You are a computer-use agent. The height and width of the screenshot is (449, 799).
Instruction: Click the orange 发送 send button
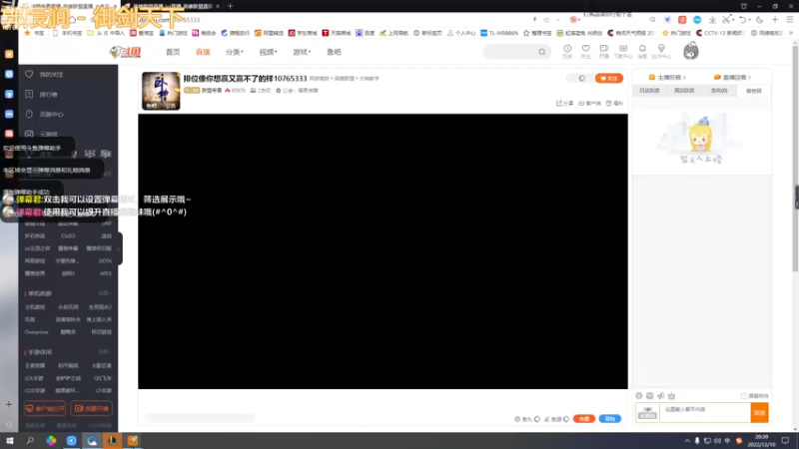[x=760, y=413]
